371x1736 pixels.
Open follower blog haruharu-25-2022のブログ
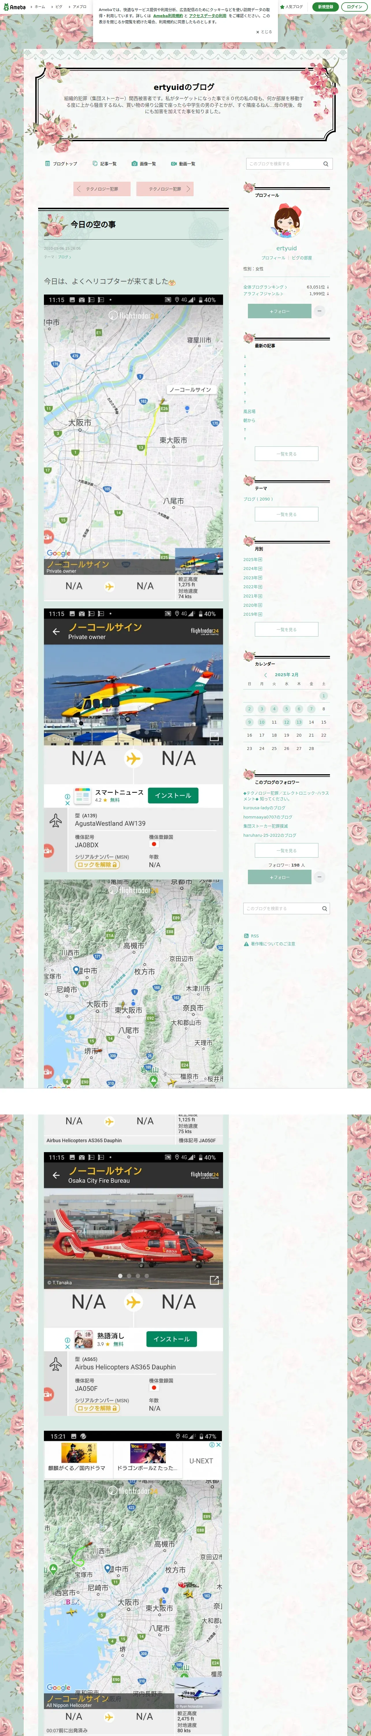click(x=269, y=835)
